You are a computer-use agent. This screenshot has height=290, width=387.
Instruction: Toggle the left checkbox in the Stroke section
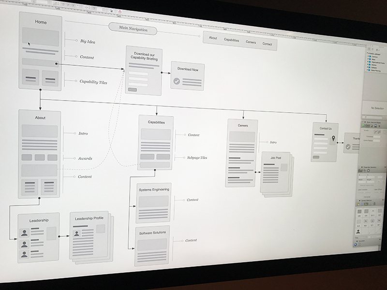coord(376,132)
